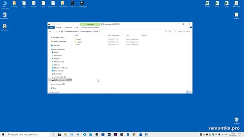Open the desktop file icon at right
The height and width of the screenshot is (137, 244).
pos(236,16)
